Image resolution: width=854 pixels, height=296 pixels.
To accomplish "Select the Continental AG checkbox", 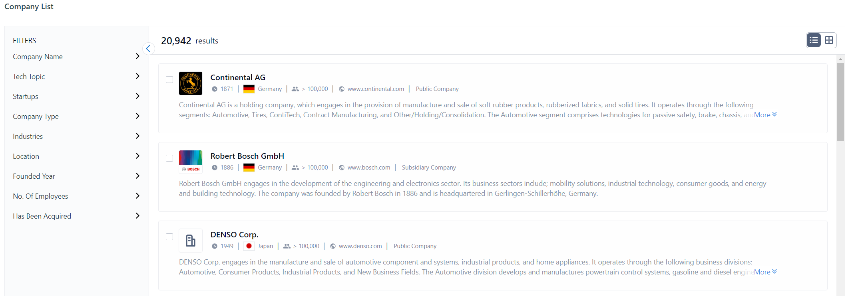I will (x=169, y=80).
